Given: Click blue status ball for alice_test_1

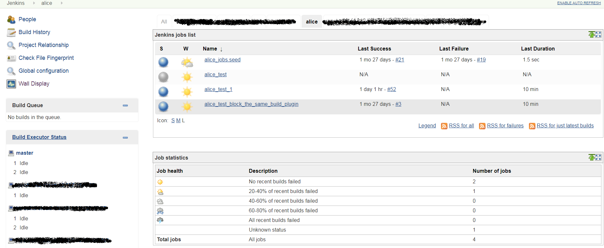Looking at the screenshot, I should click(163, 92).
